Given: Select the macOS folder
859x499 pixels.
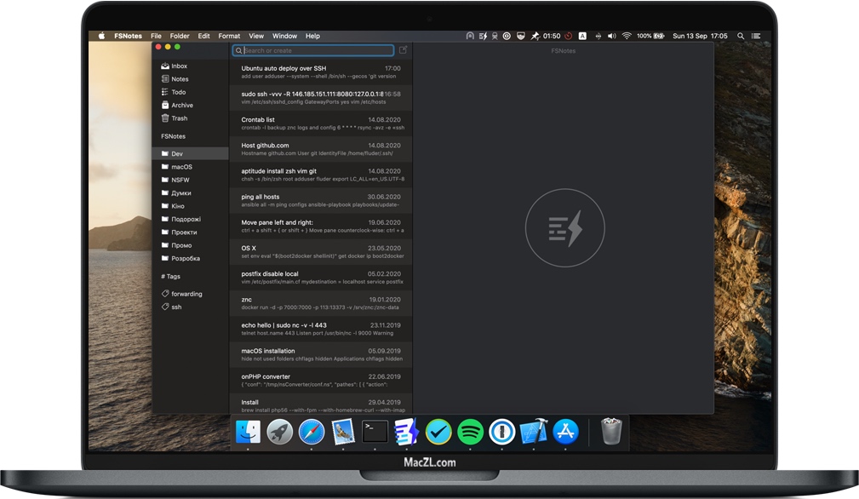Looking at the screenshot, I should tap(180, 167).
